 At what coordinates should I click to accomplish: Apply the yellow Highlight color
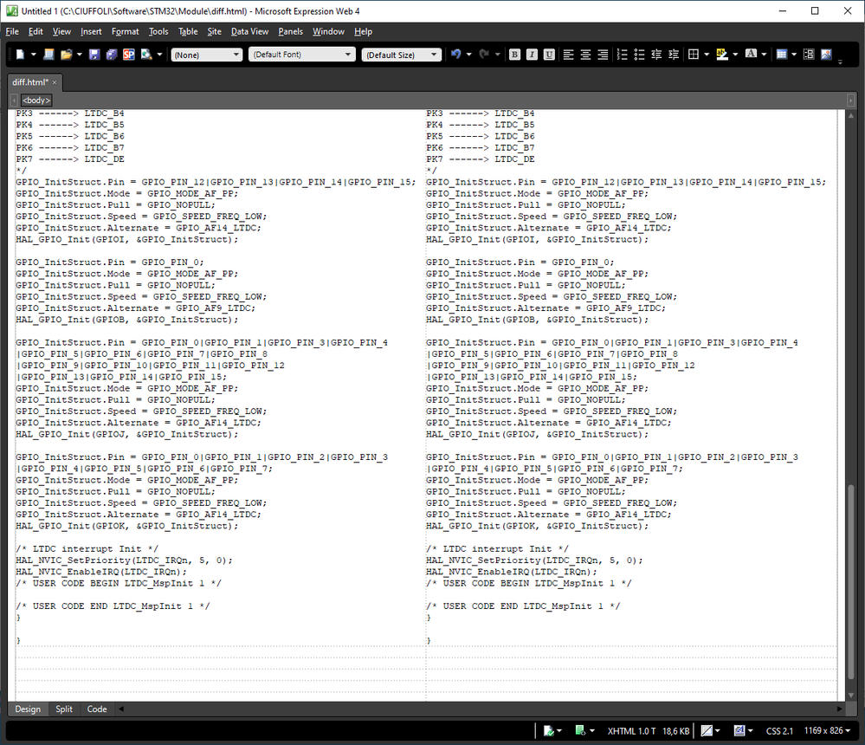(721, 54)
